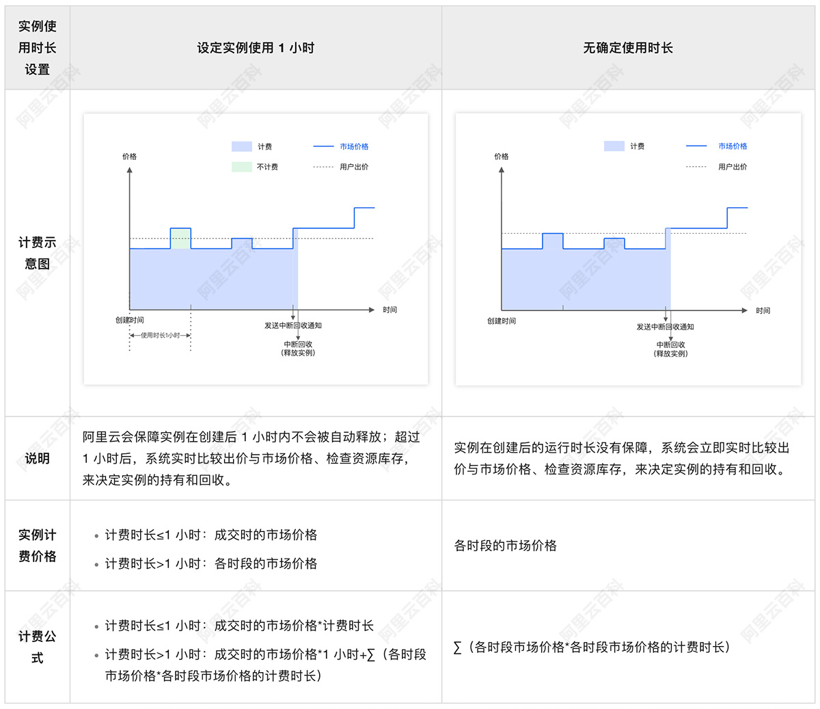Open the 设定实例使用 1 小时 column header

click(x=256, y=47)
